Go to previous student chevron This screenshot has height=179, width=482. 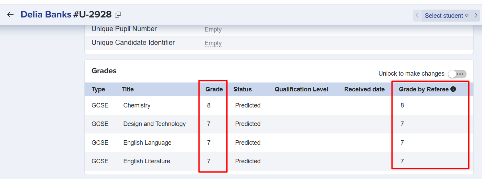[417, 15]
